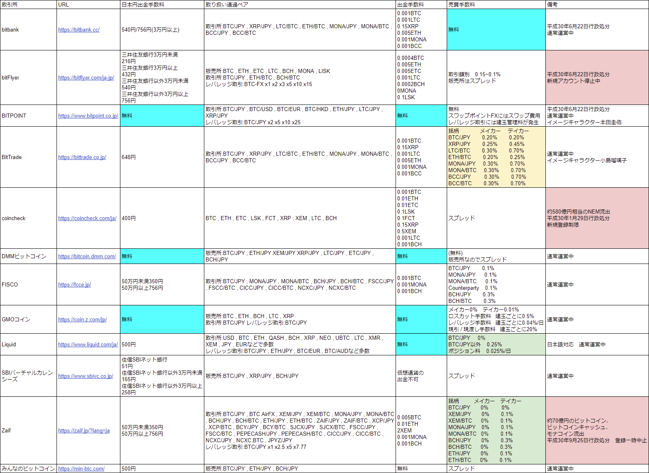Open the sbivc.co.jp link
The height and width of the screenshot is (473, 649).
86,376
